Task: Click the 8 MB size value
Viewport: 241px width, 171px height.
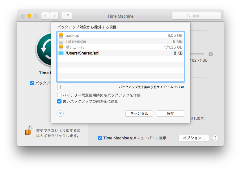Action: [178, 41]
